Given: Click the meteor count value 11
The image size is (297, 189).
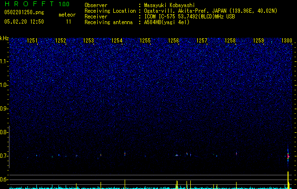Looking at the screenshot, I should (68, 22).
